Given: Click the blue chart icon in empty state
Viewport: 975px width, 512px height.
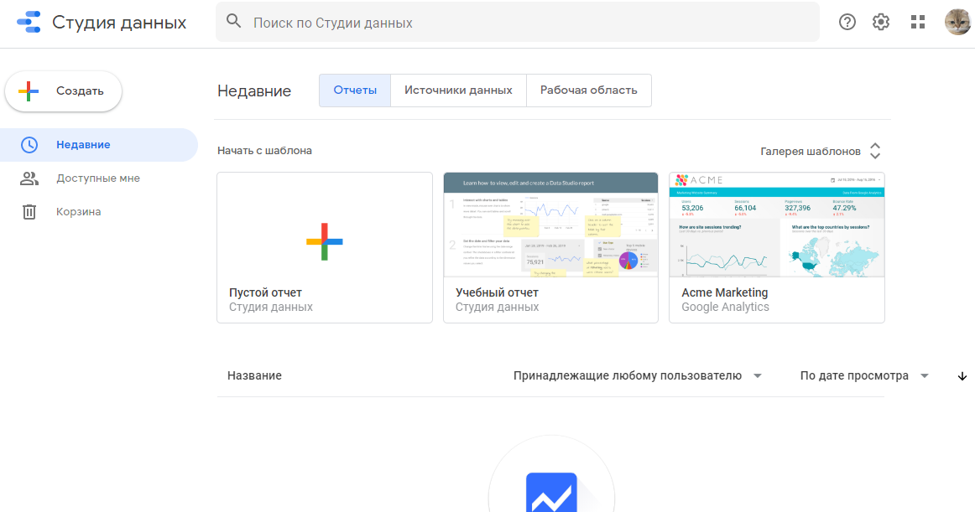Looking at the screenshot, I should (551, 493).
